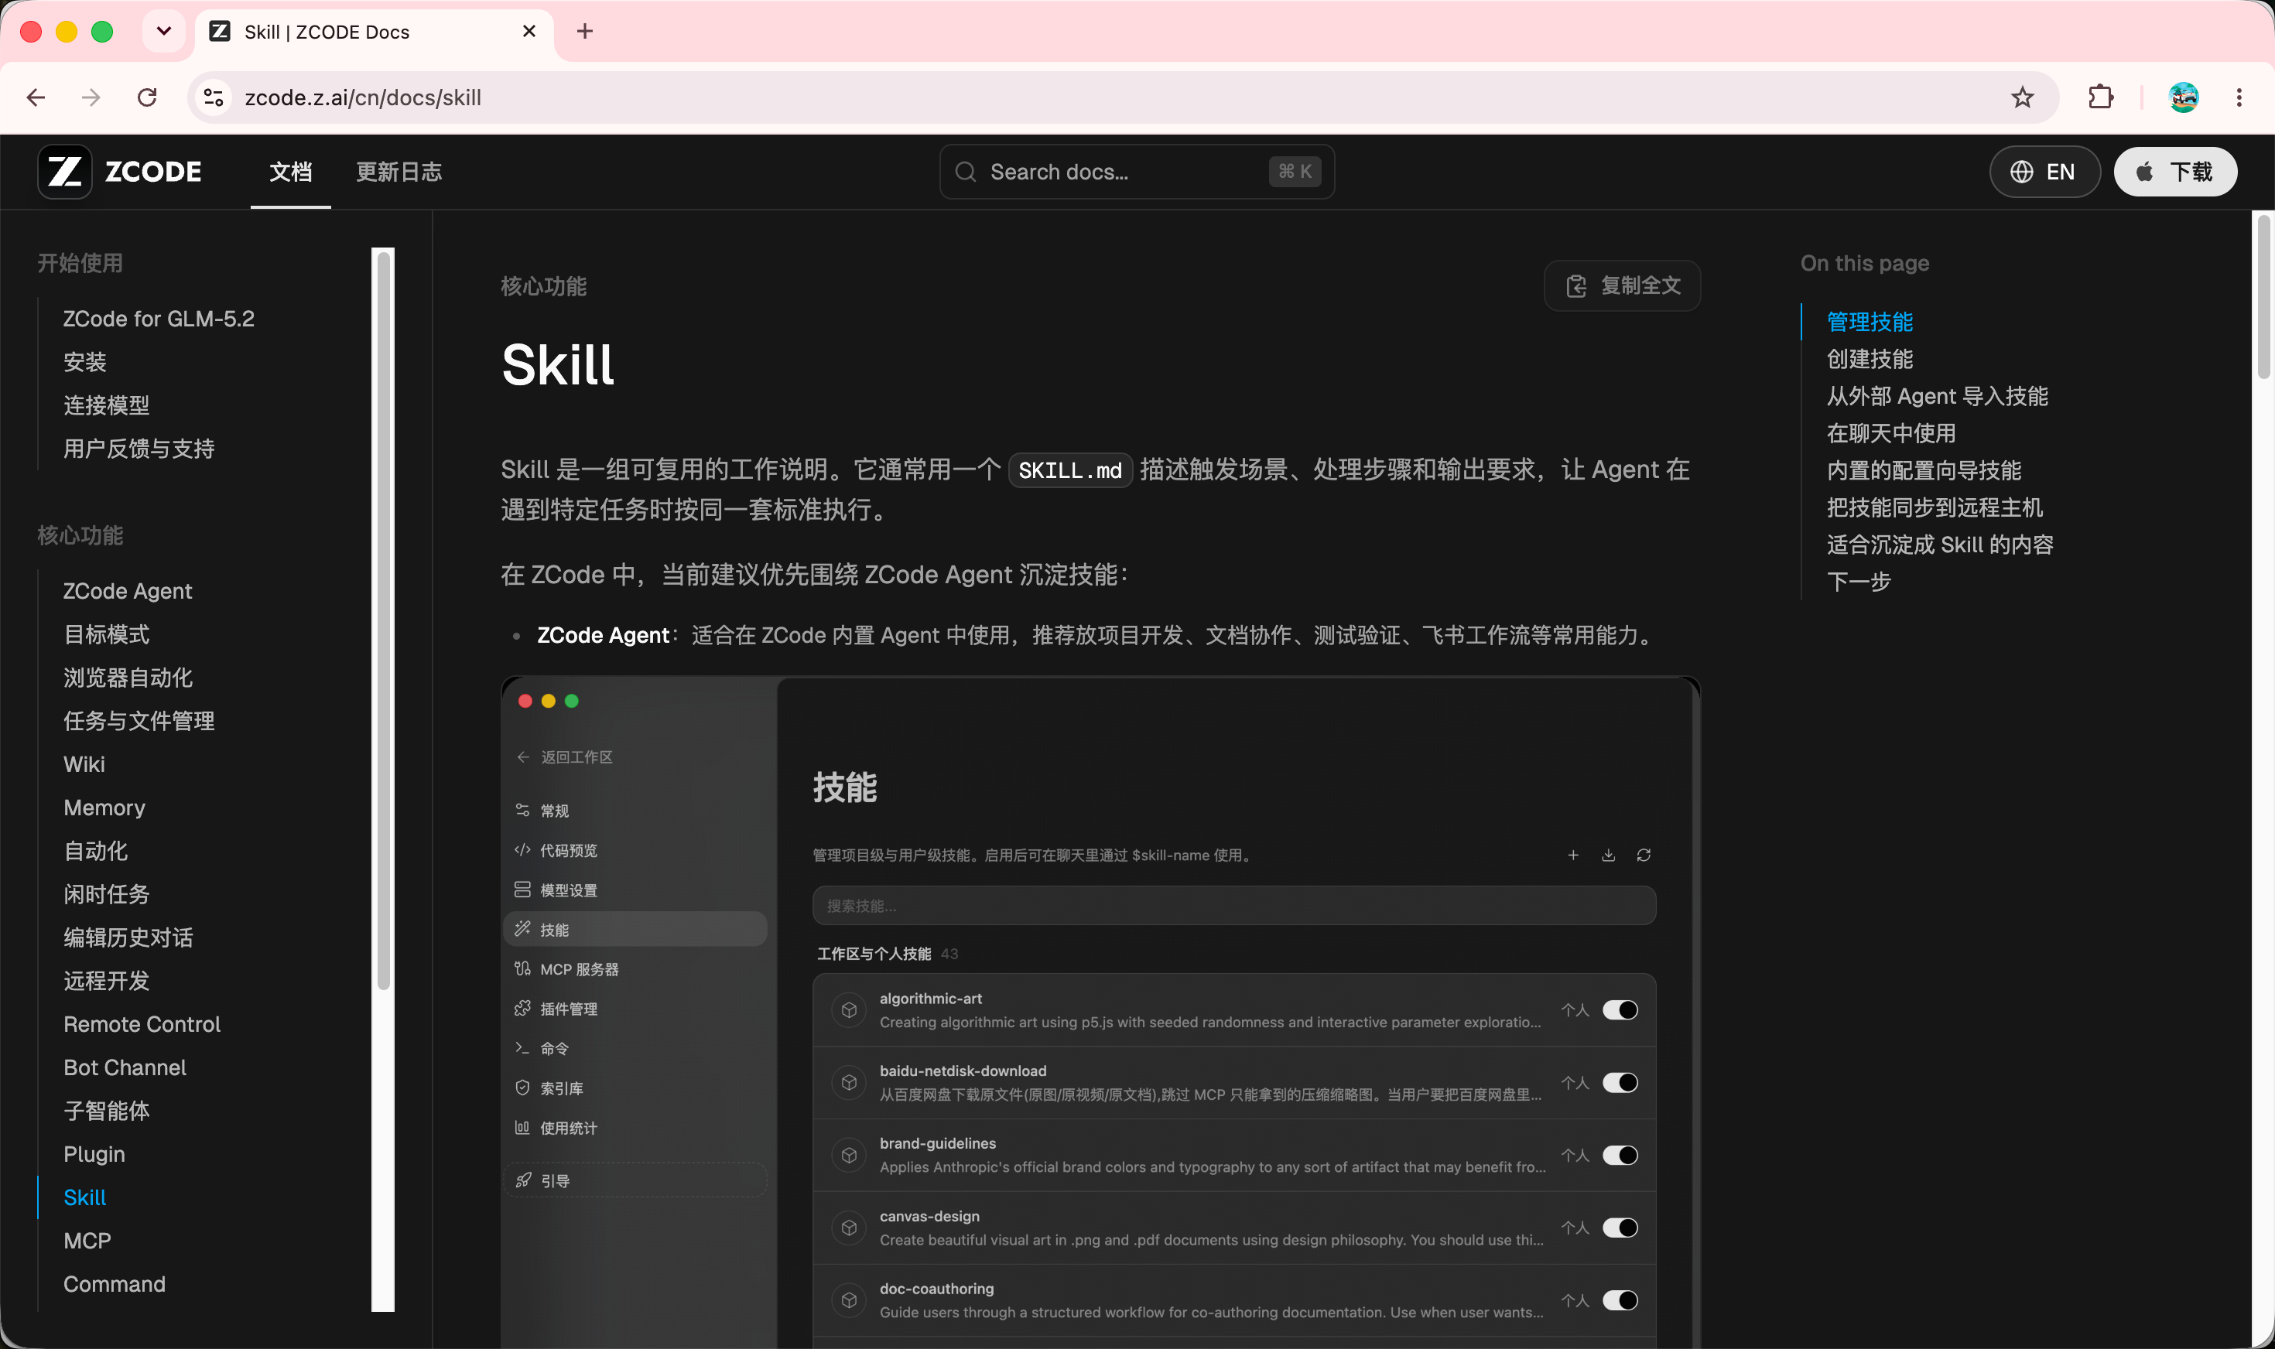This screenshot has width=2275, height=1349.
Task: Open the Chrome profile avatar
Action: click(x=2183, y=97)
